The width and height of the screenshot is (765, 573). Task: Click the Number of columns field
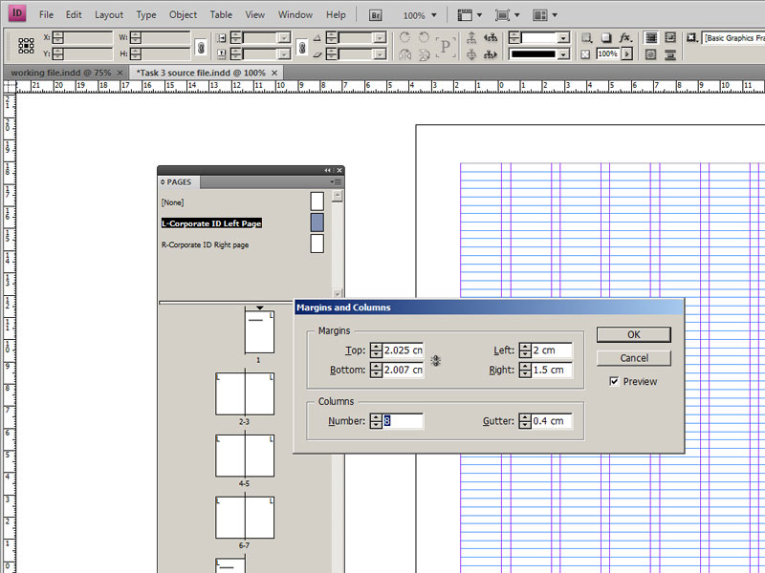(x=404, y=420)
